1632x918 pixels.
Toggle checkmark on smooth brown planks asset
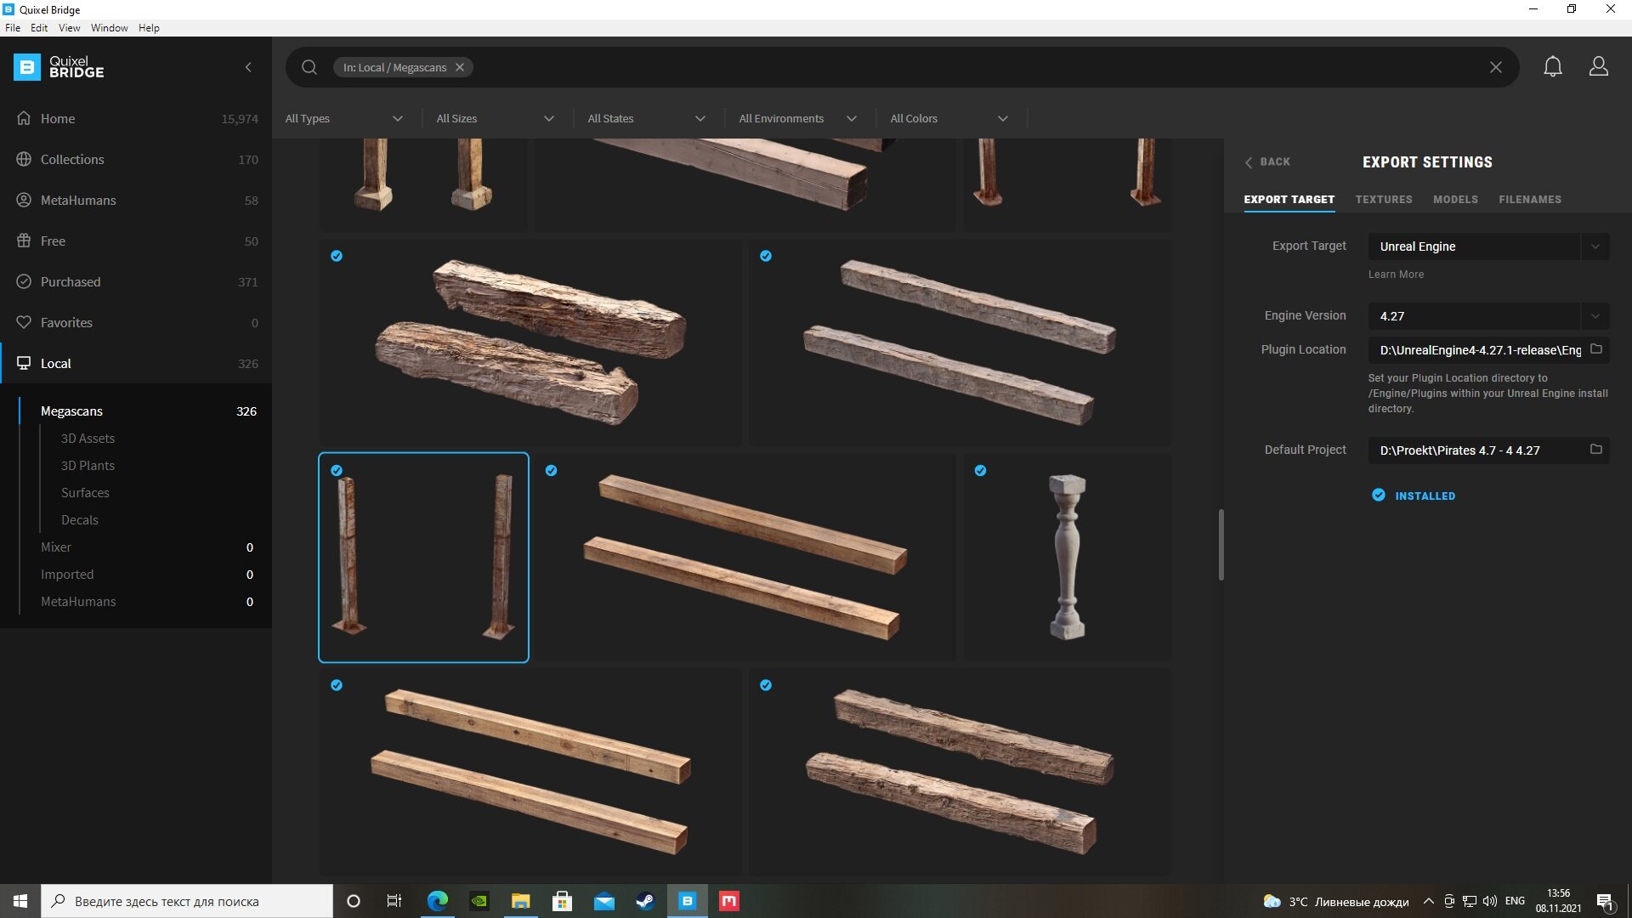552,470
